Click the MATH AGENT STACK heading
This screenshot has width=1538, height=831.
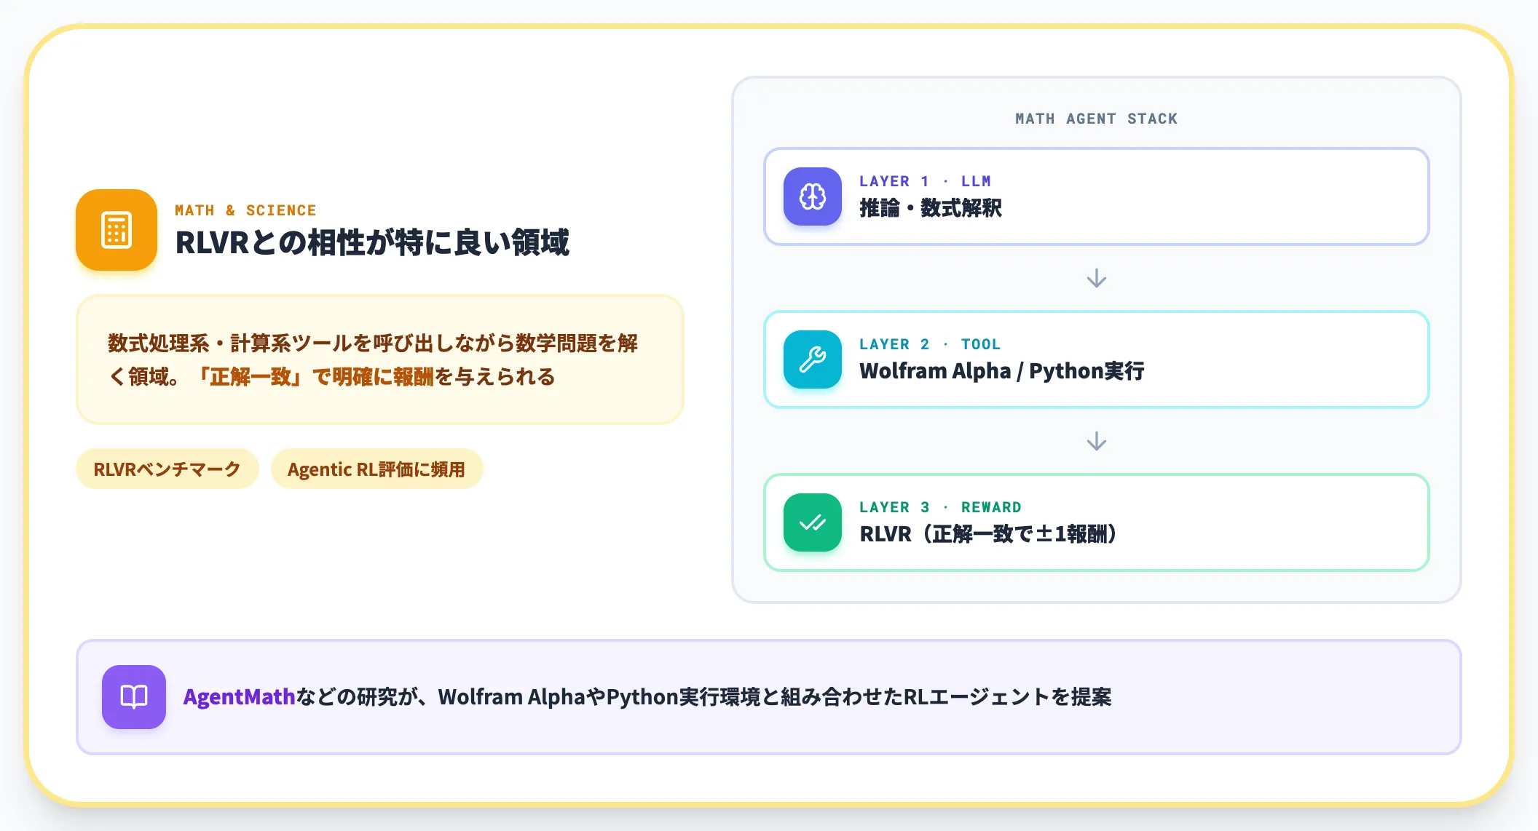coord(1097,119)
